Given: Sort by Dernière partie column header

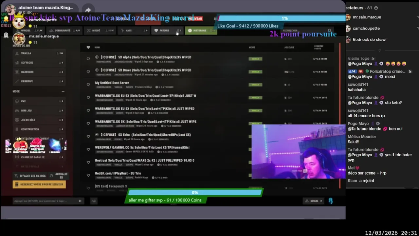Looking at the screenshot, I should point(319,48).
